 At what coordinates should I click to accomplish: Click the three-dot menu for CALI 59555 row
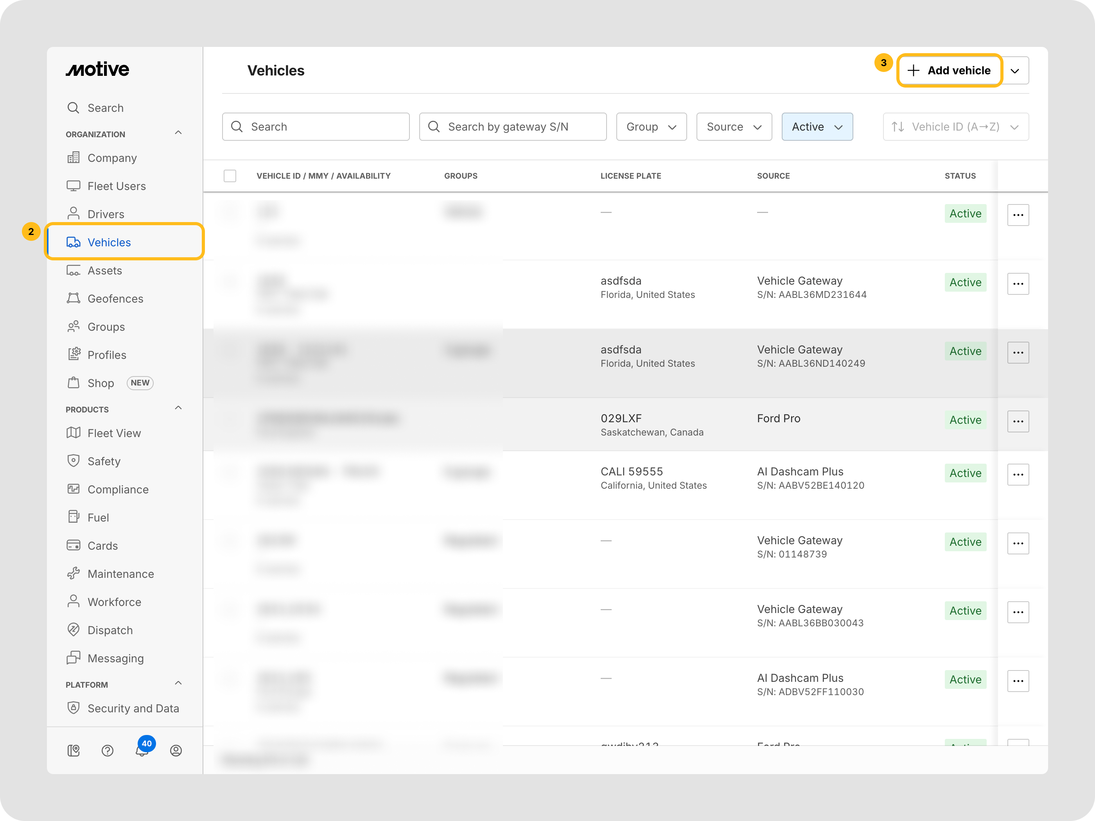(1018, 475)
